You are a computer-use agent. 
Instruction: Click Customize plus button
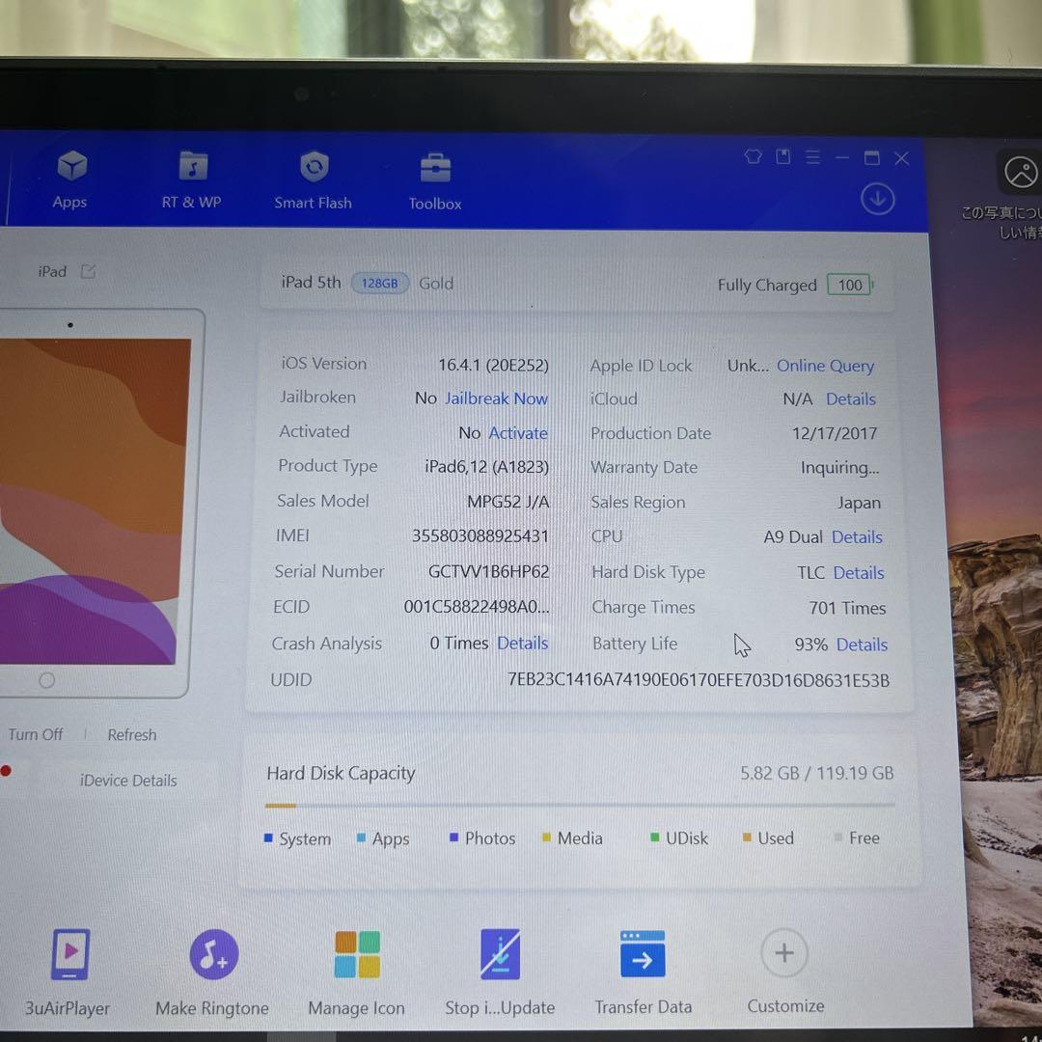784,953
